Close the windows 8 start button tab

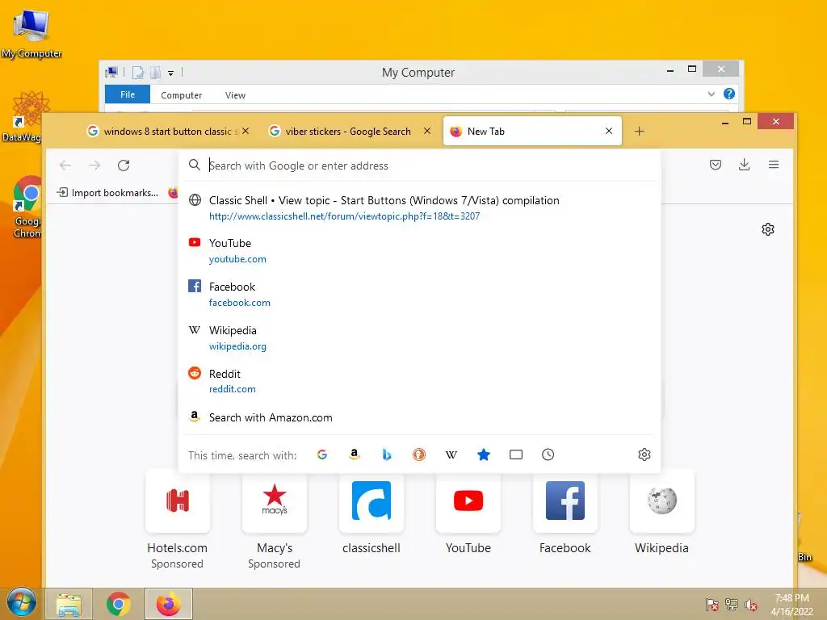246,131
